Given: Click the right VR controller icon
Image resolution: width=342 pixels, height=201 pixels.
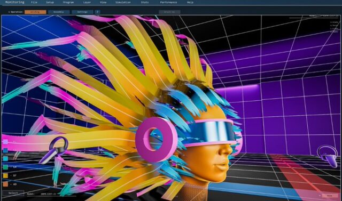Looking at the screenshot, I should [x=328, y=156].
